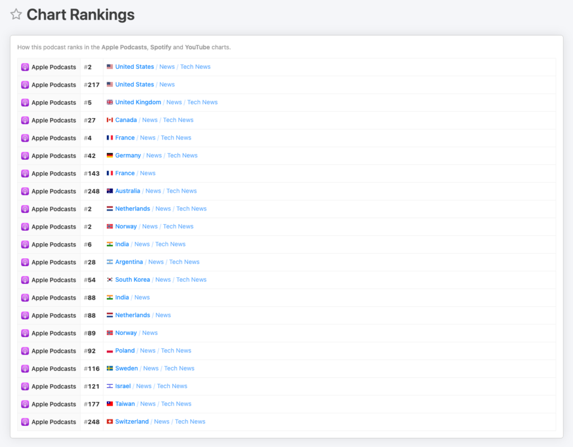
Task: Click the Apple Podcasts icon beside rank #248 Australia
Action: pyautogui.click(x=25, y=191)
